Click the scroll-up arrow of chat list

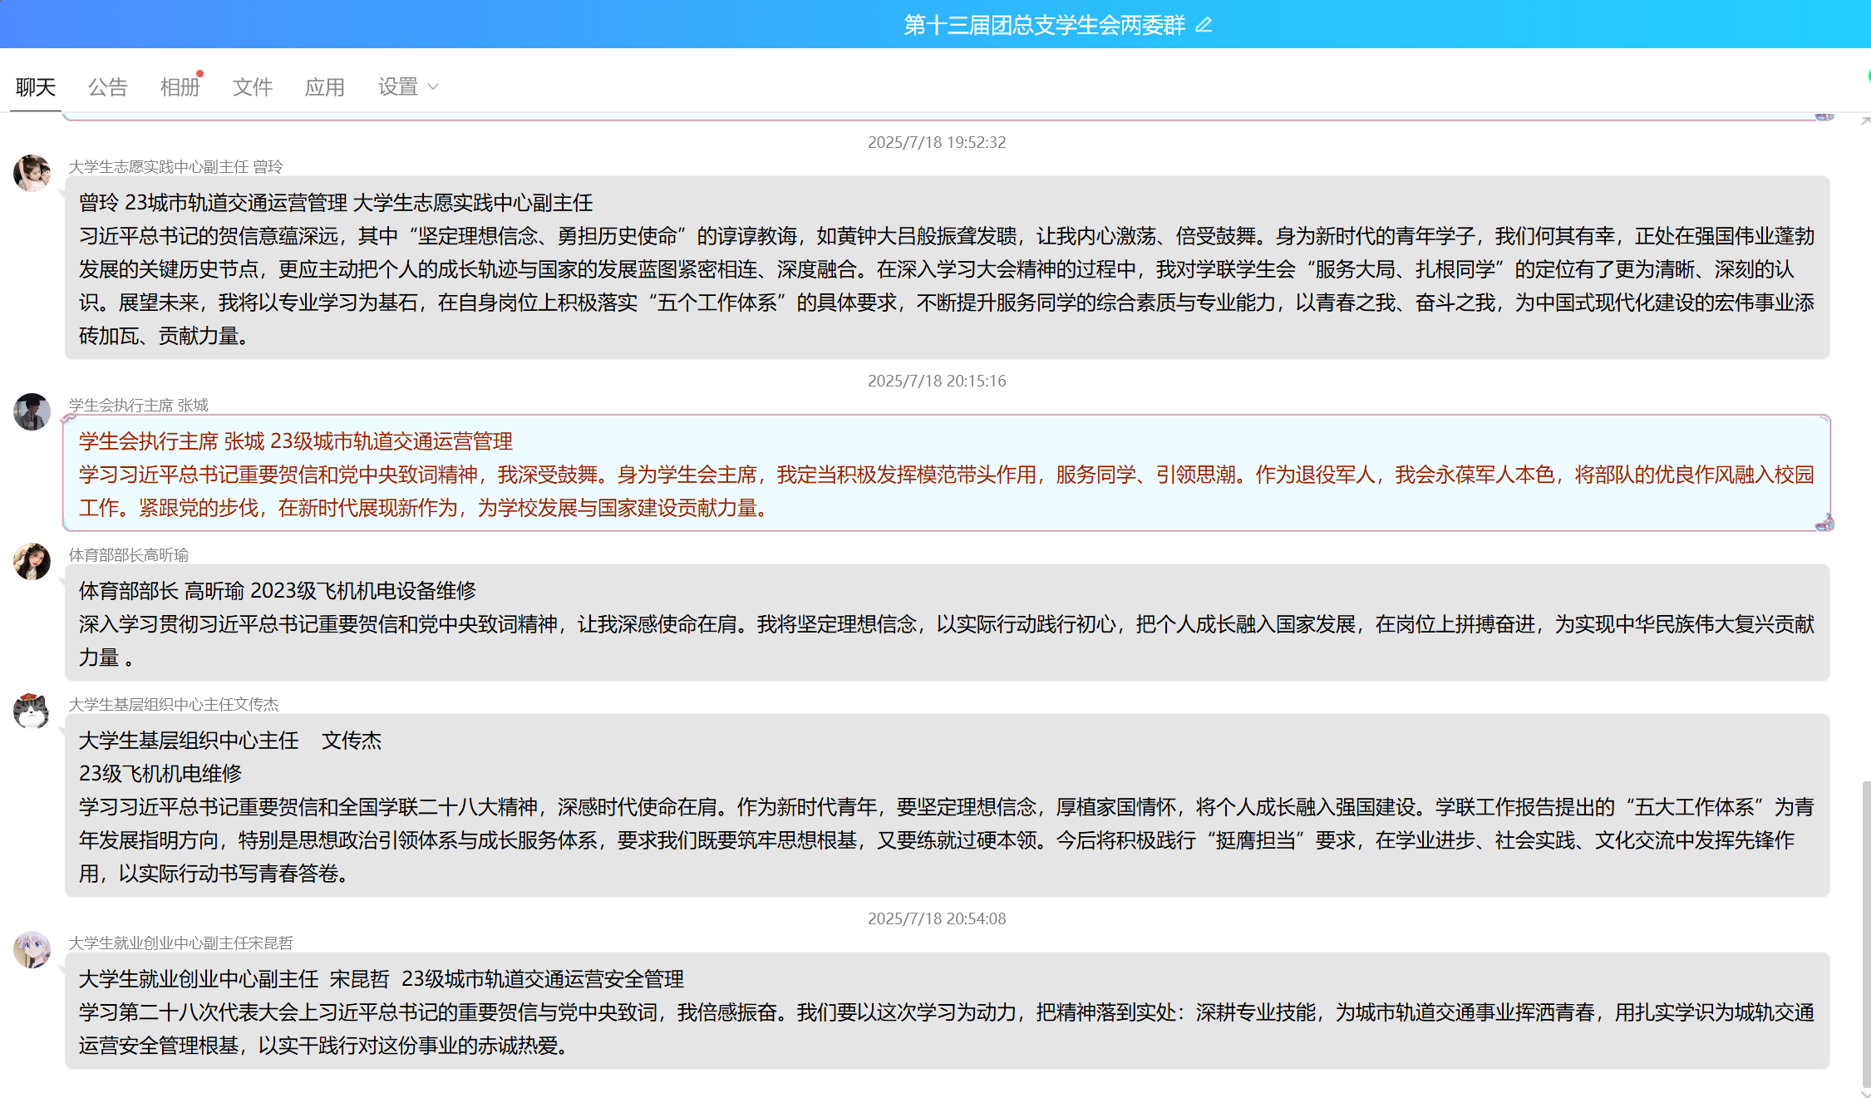coord(1865,121)
